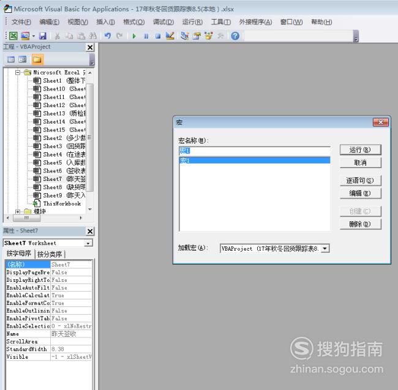The image size is (398, 390).
Task: Switch to the 按字母序 tab
Action: (19, 254)
